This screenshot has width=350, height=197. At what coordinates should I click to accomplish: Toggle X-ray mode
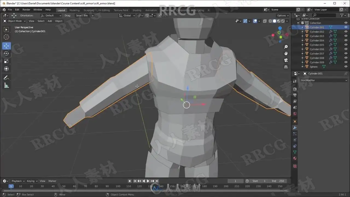pyautogui.click(x=265, y=21)
